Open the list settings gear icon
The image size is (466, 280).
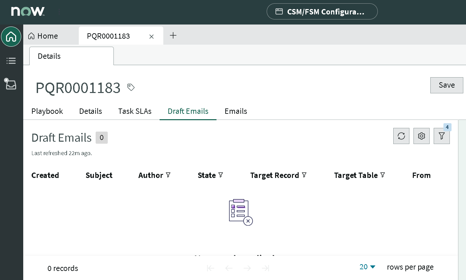coord(421,136)
